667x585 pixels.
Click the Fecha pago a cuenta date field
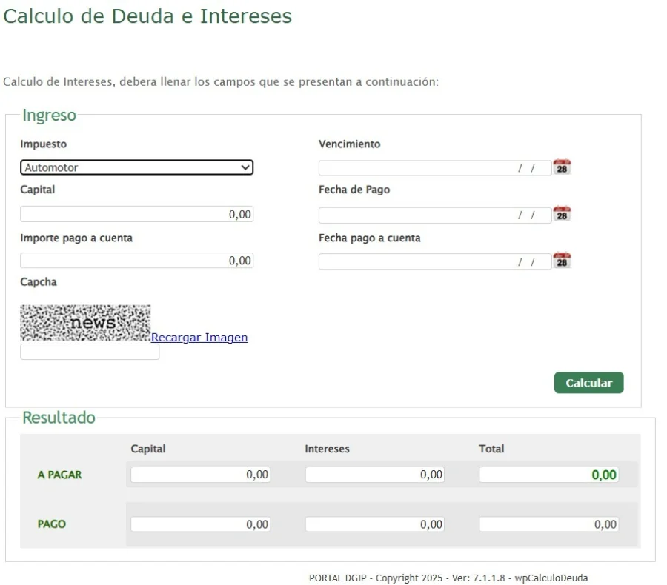(x=434, y=261)
